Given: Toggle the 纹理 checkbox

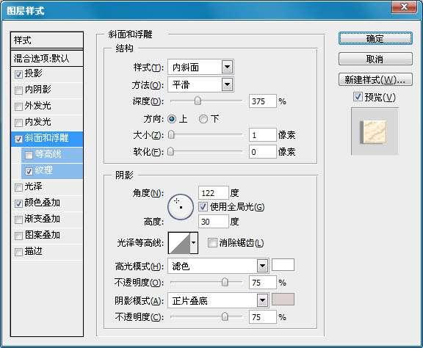Looking at the screenshot, I should pyautogui.click(x=29, y=171).
